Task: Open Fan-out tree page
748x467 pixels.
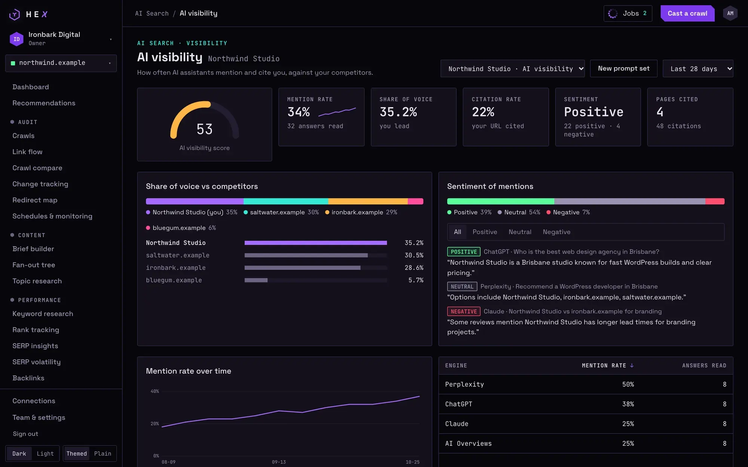Action: (x=34, y=265)
